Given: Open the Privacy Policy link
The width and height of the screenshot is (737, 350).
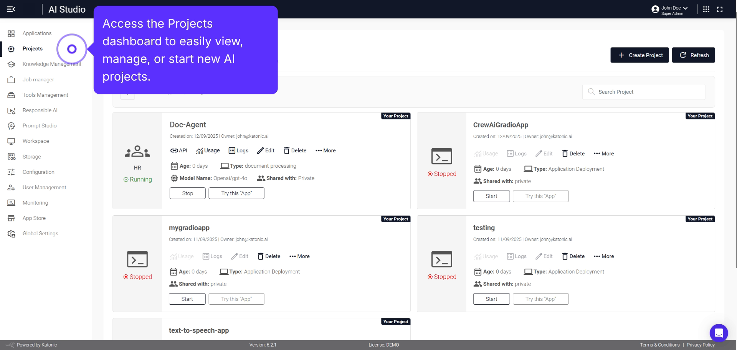Looking at the screenshot, I should [701, 345].
